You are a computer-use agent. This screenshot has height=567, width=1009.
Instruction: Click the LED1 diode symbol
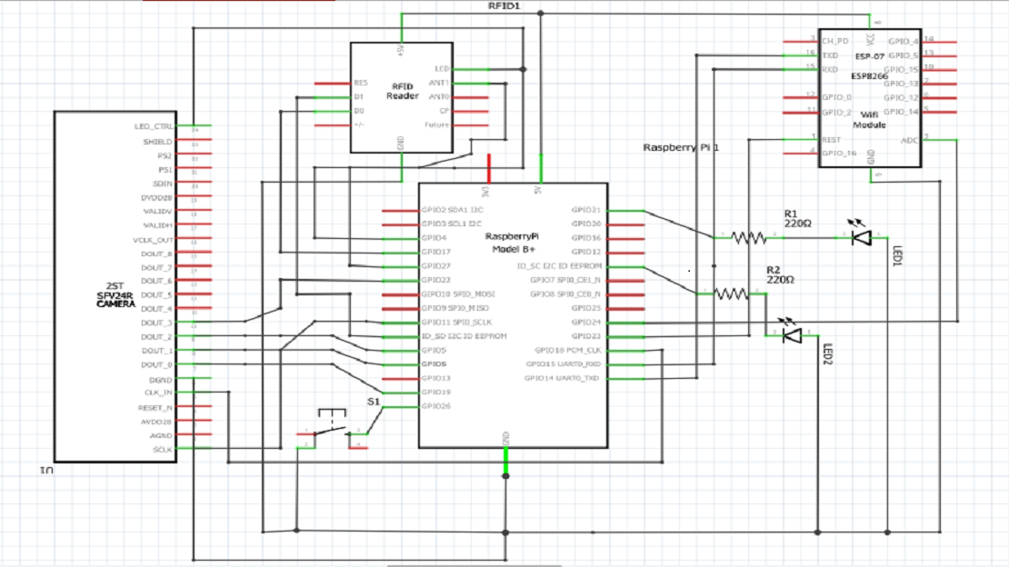point(862,237)
